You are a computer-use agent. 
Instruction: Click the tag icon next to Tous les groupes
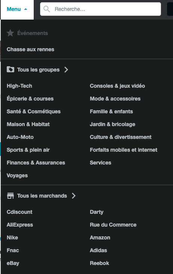pos(10,70)
